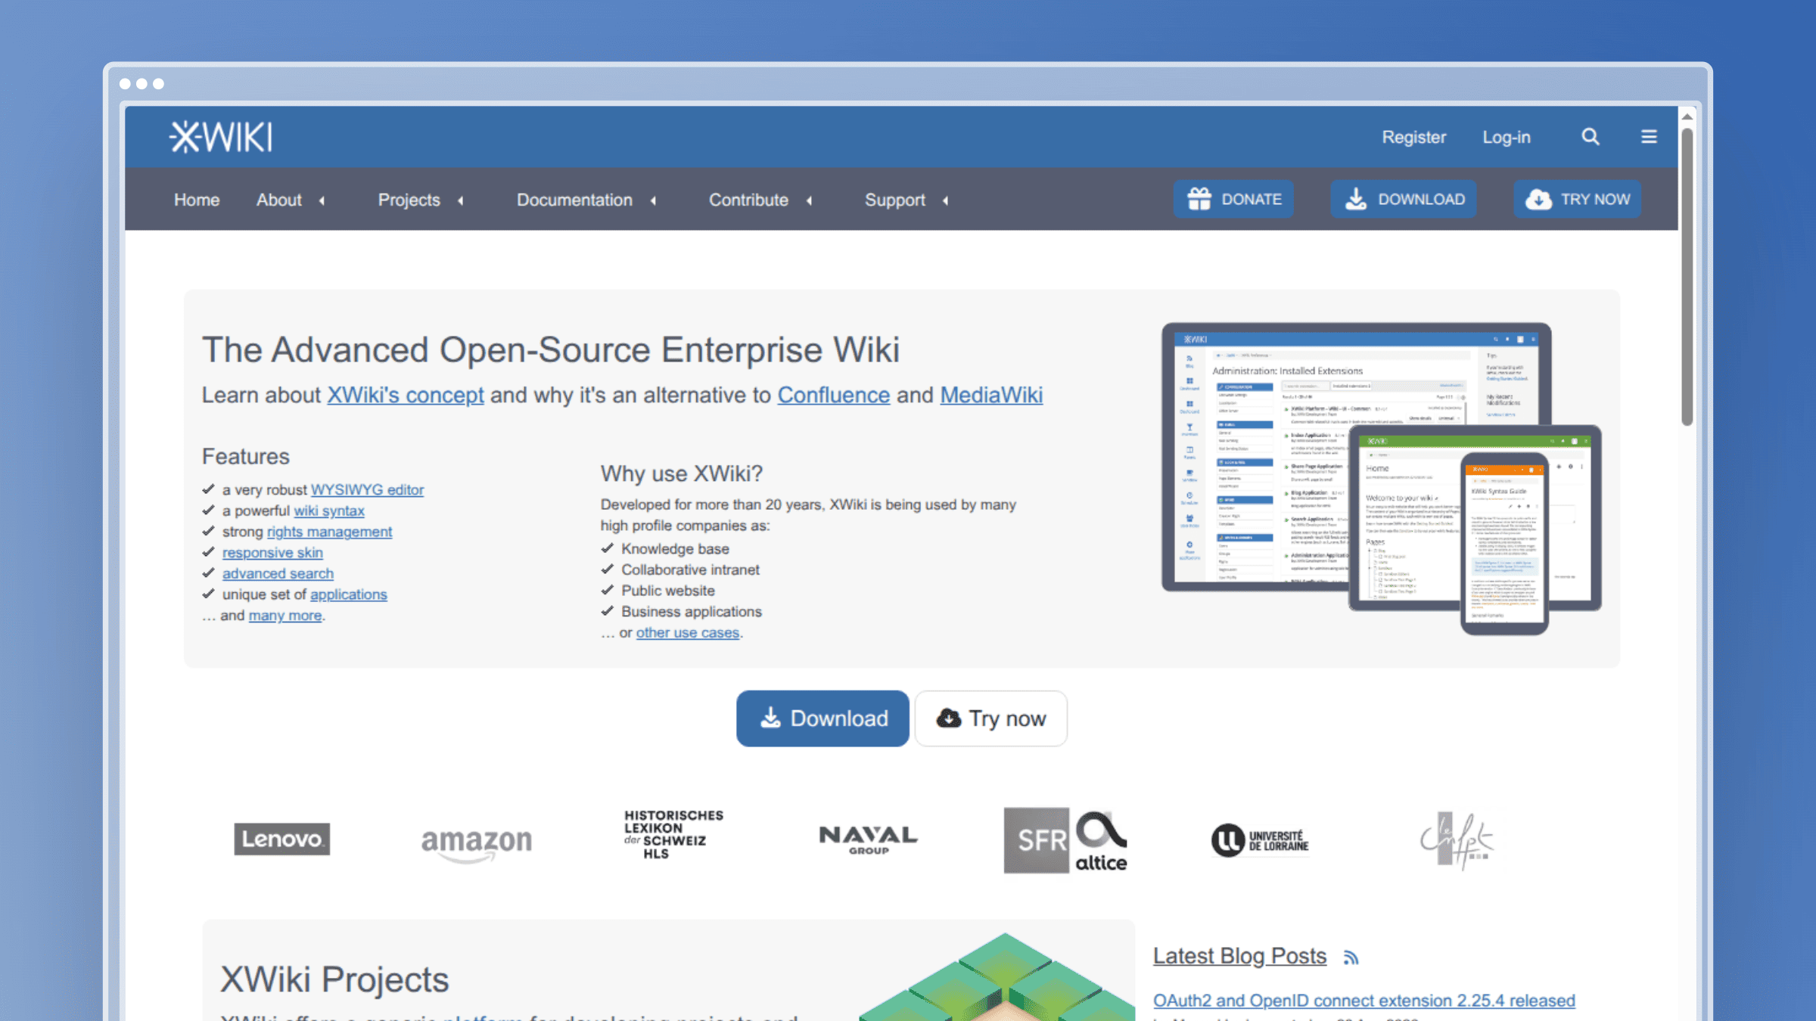Open the other use cases link
The height and width of the screenshot is (1021, 1816).
(687, 633)
